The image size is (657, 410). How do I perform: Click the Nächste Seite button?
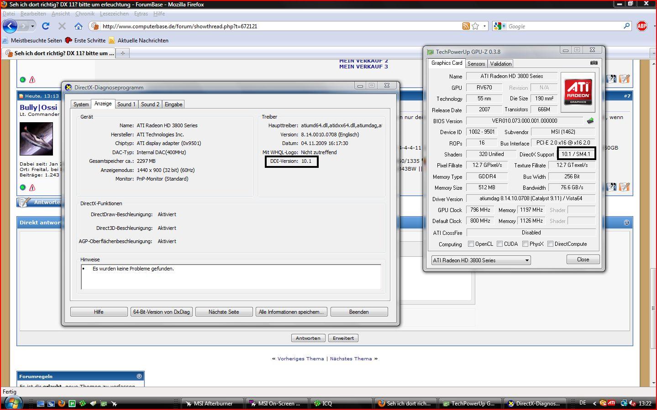coord(224,312)
